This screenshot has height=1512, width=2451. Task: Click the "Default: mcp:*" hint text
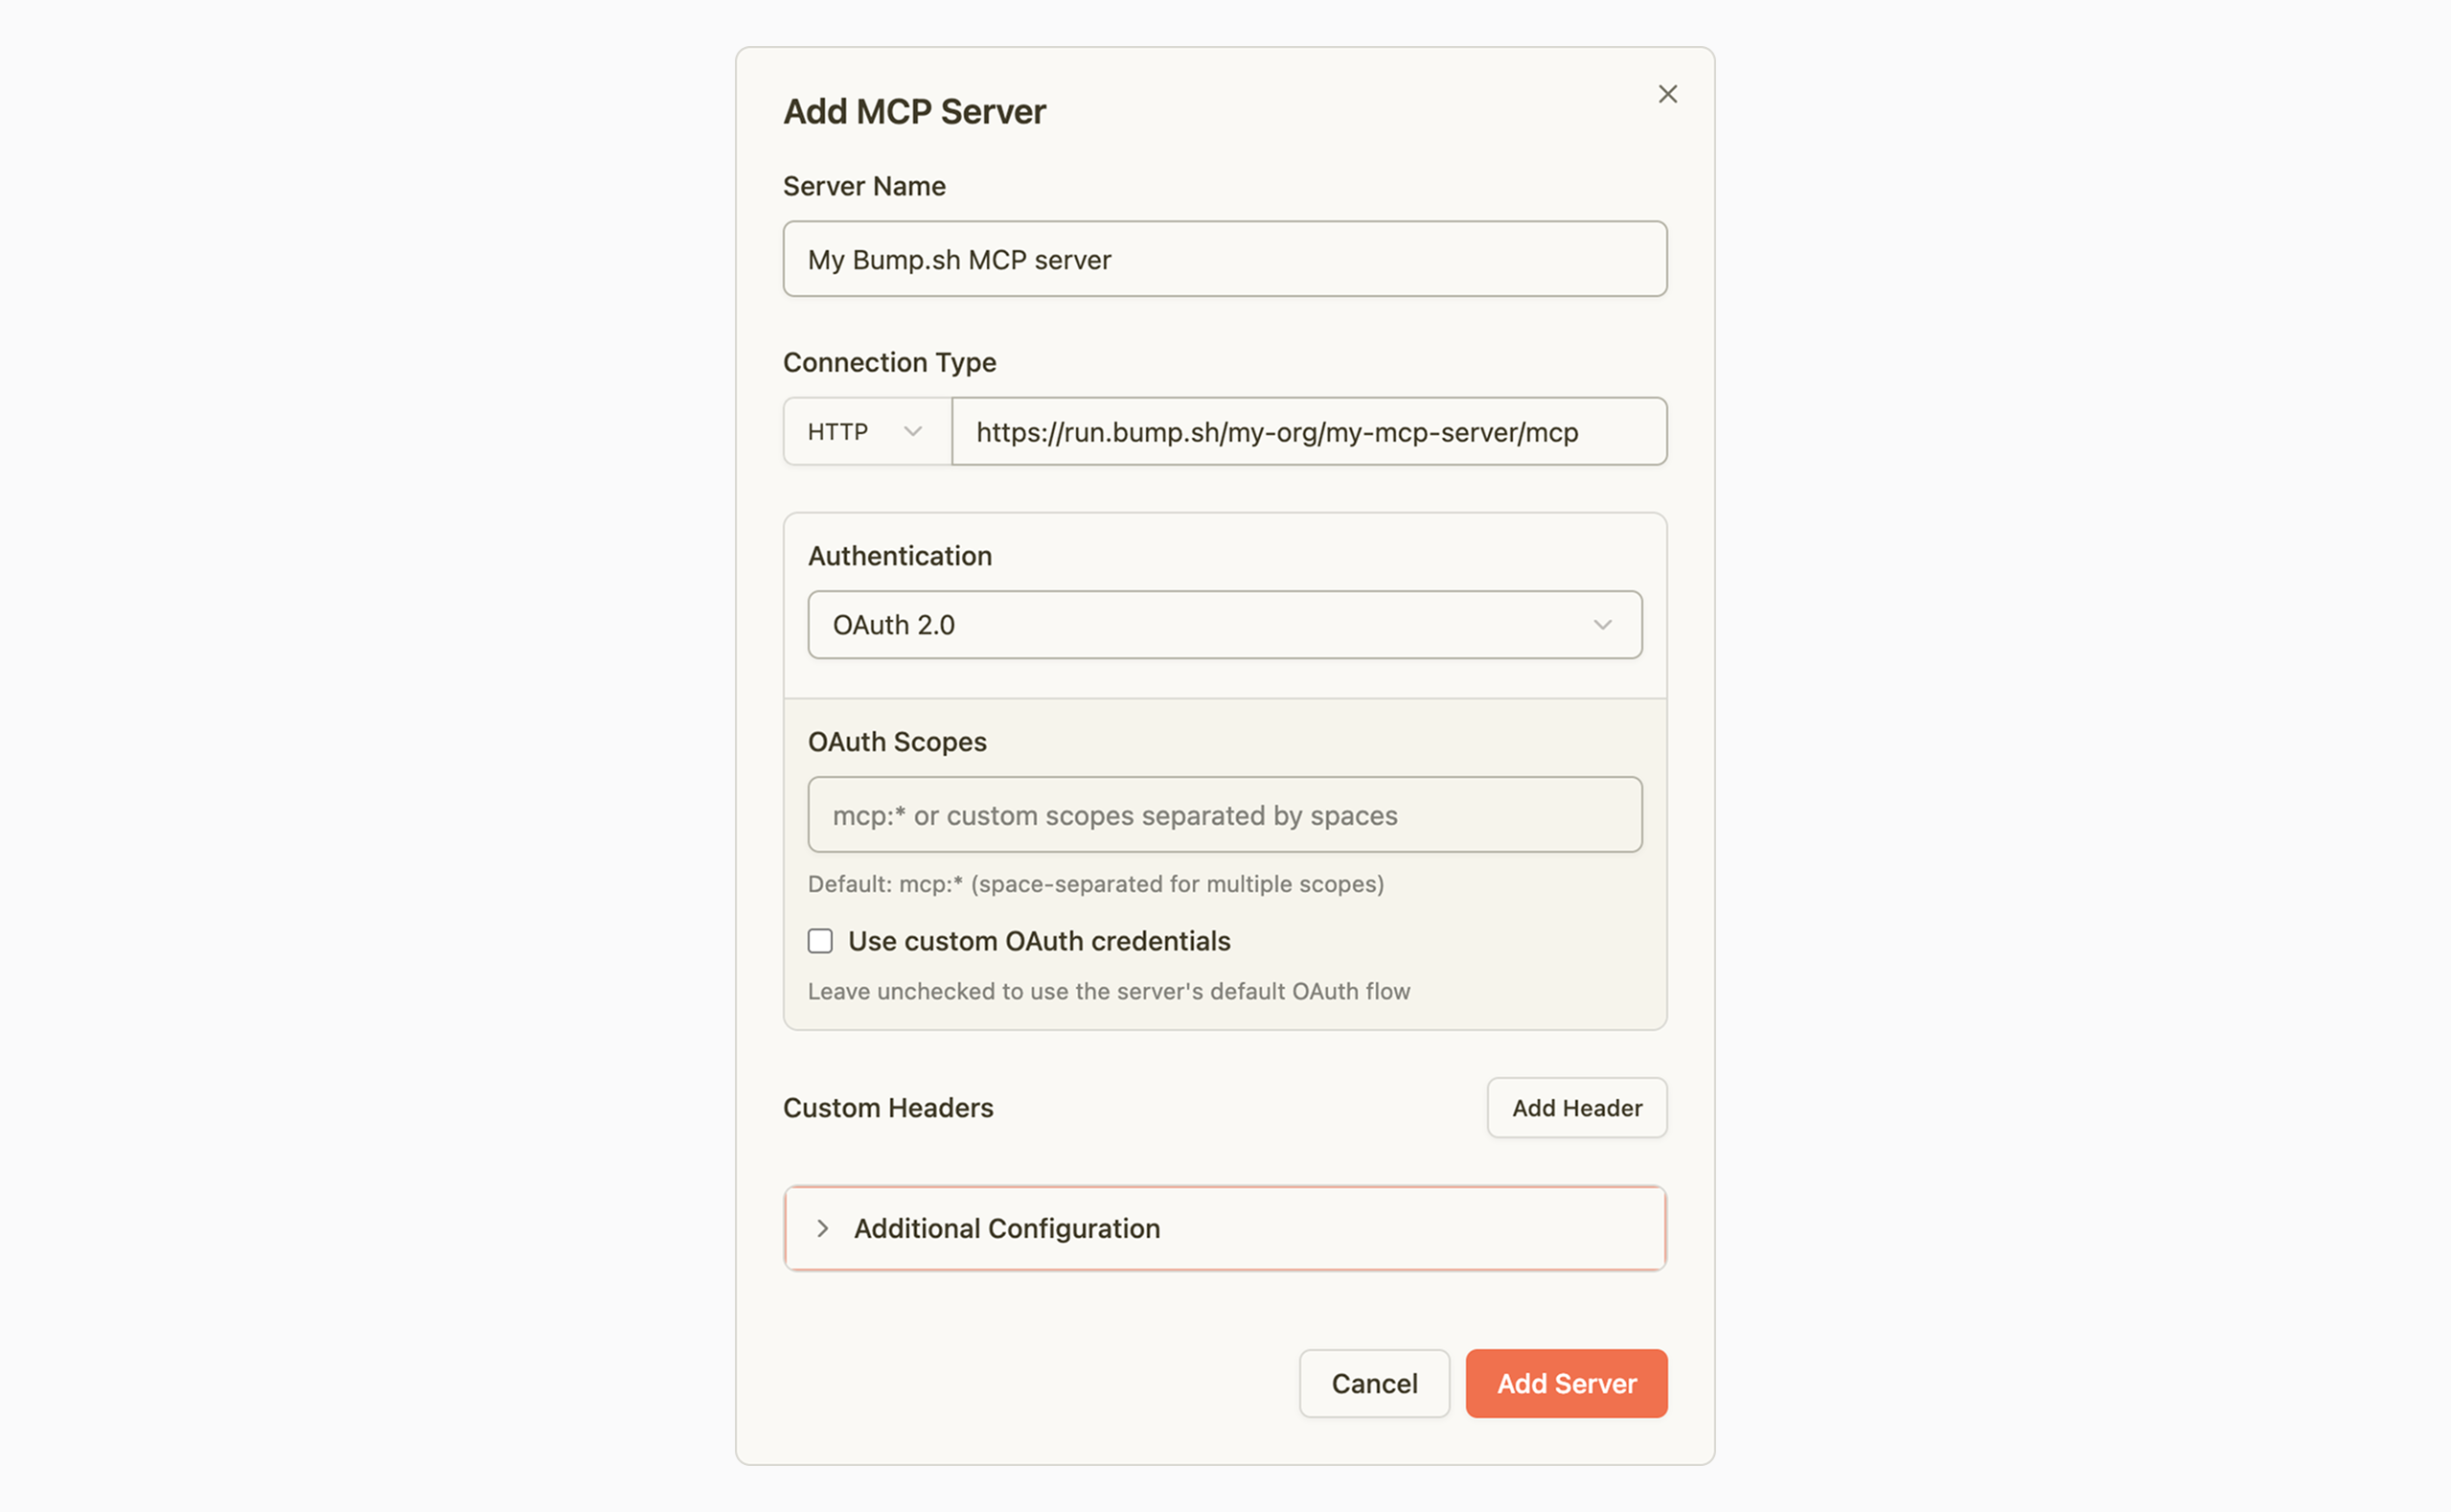point(1095,884)
